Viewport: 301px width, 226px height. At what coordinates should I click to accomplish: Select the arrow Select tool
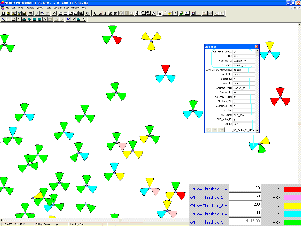click(x=96, y=13)
